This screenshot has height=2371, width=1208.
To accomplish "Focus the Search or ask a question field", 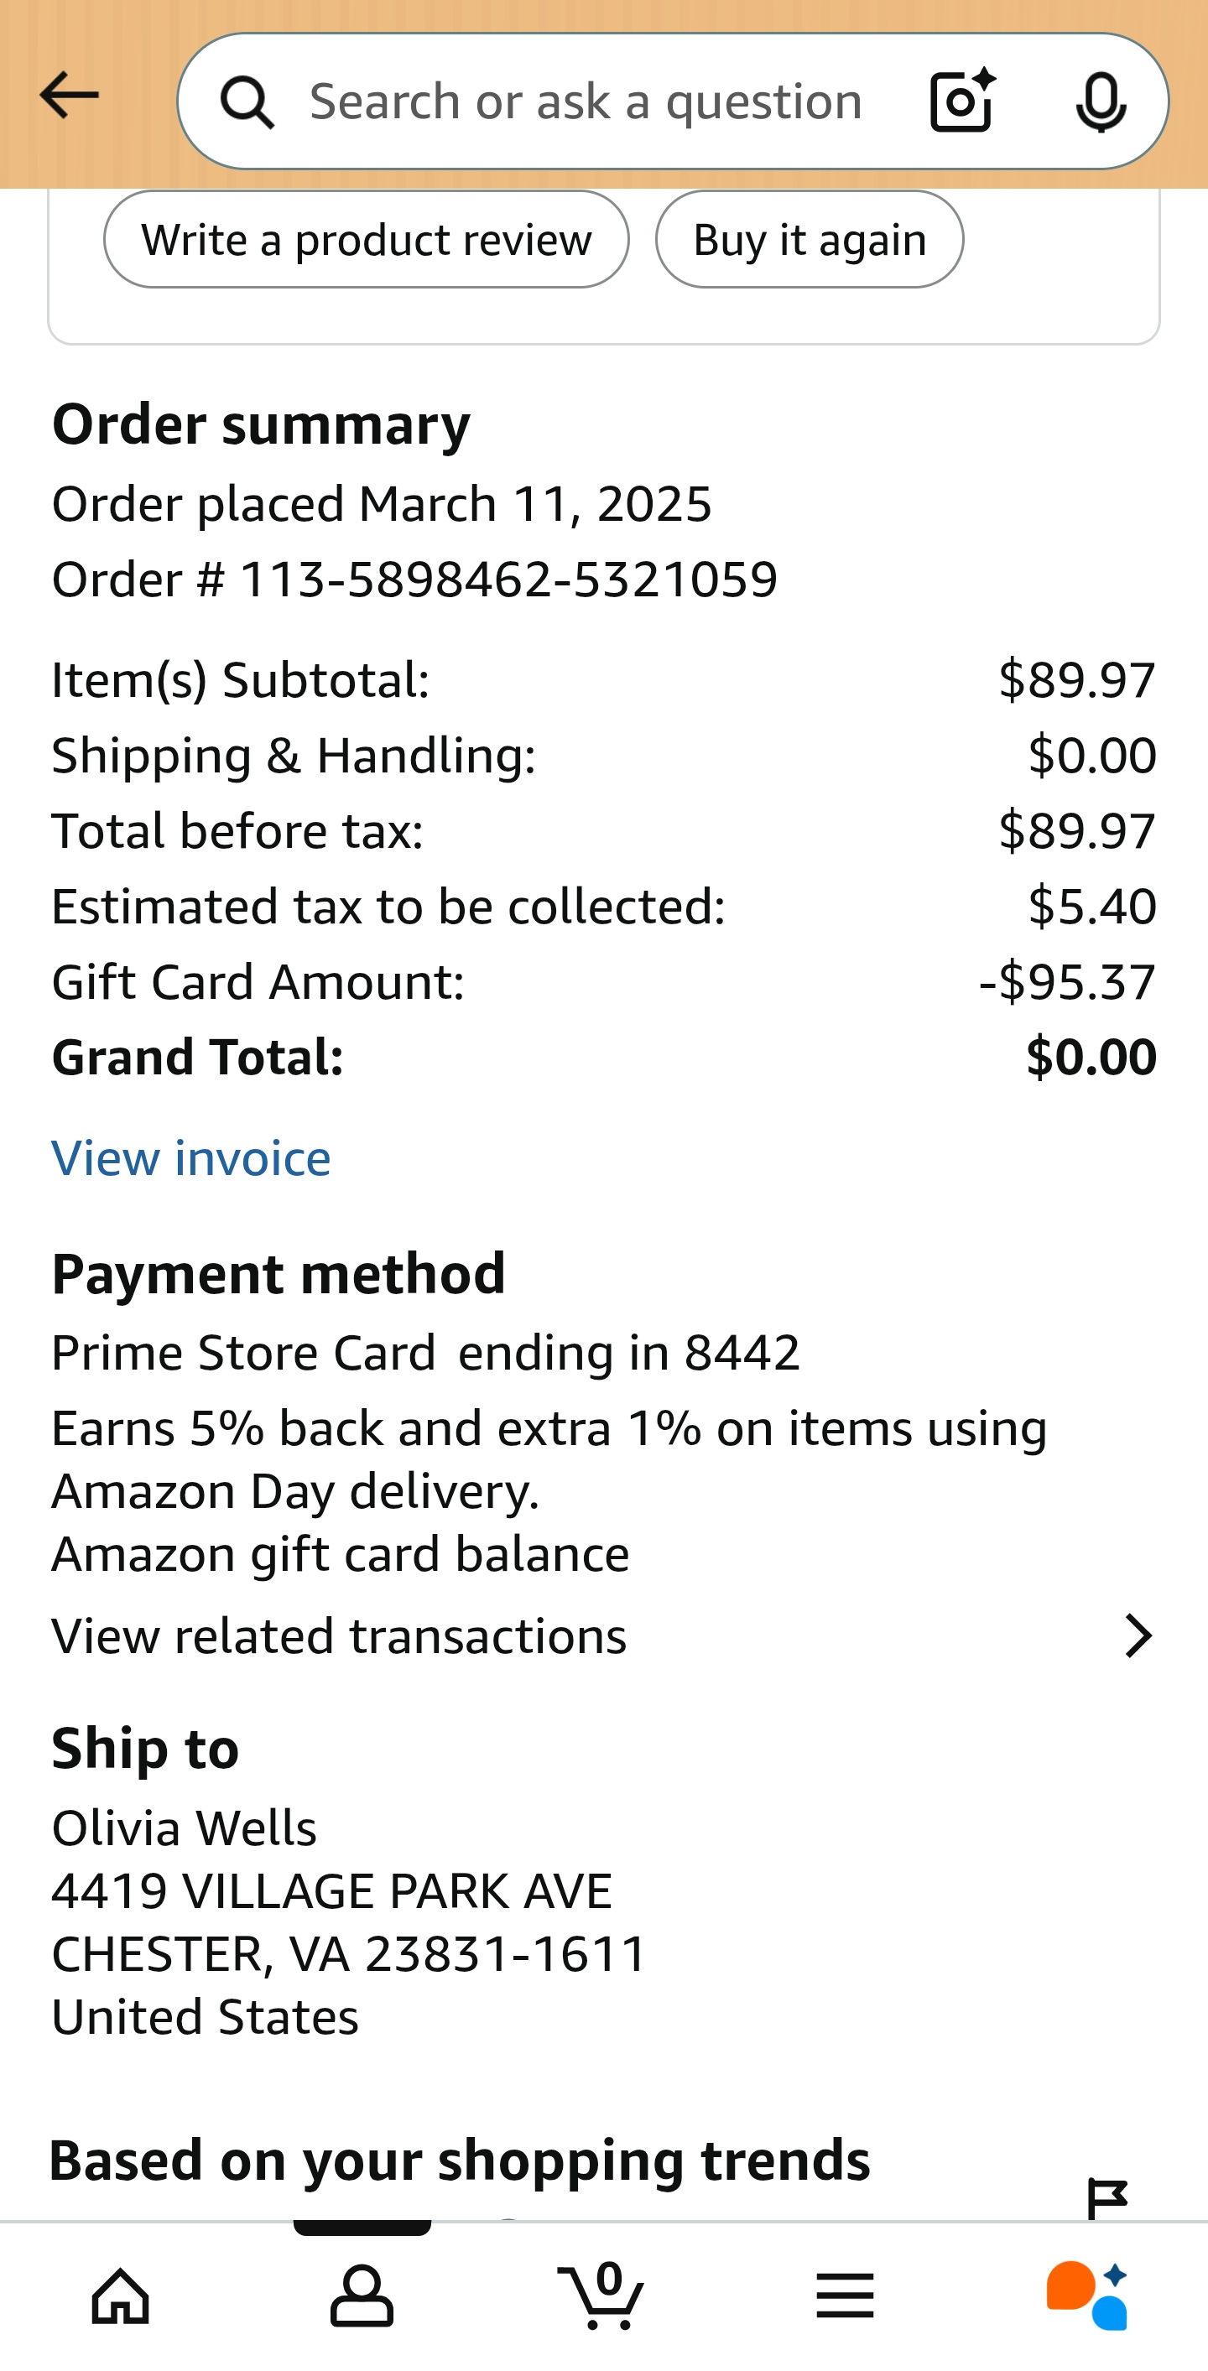I will click(586, 101).
